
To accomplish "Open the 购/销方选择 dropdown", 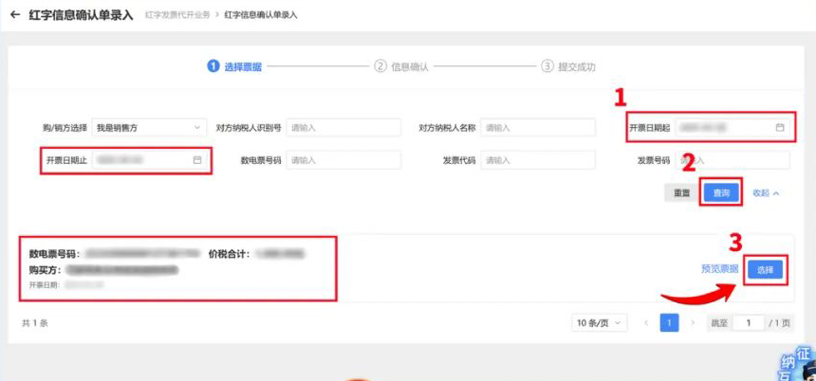I will pyautogui.click(x=149, y=127).
